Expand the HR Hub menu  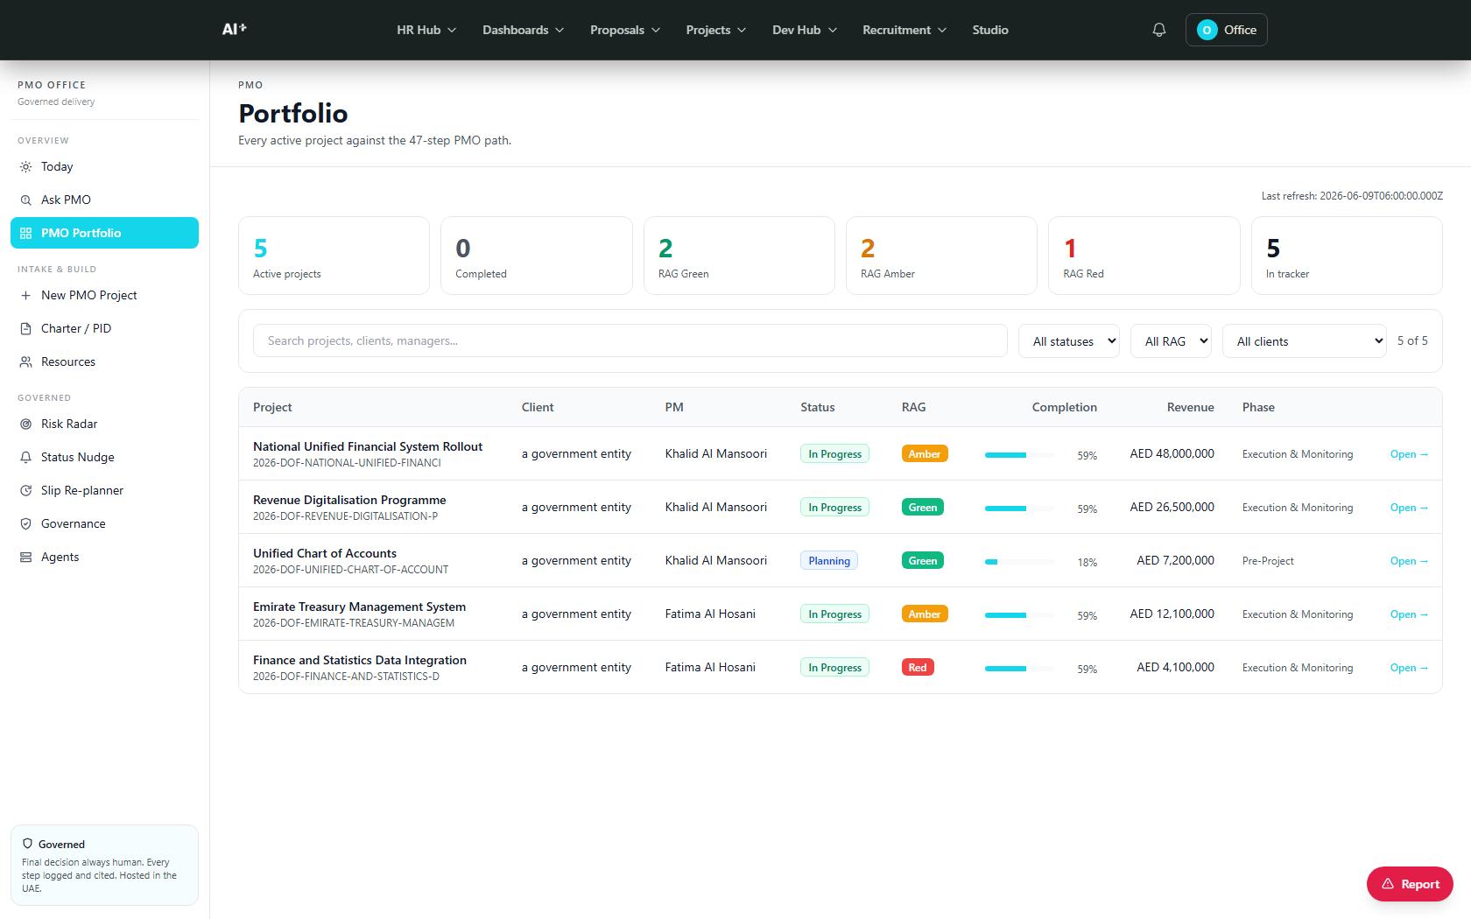[426, 30]
